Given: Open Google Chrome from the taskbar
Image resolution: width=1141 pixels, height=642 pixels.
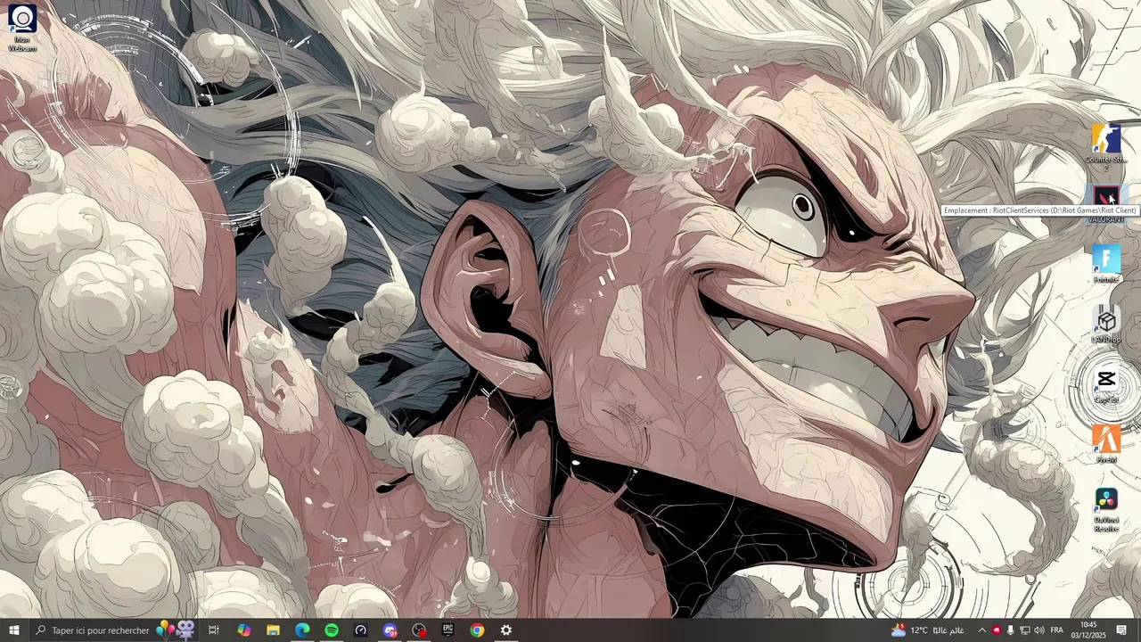Looking at the screenshot, I should point(477,630).
